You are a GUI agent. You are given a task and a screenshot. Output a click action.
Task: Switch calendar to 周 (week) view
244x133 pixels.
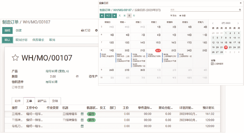pyautogui.click(x=125, y=16)
